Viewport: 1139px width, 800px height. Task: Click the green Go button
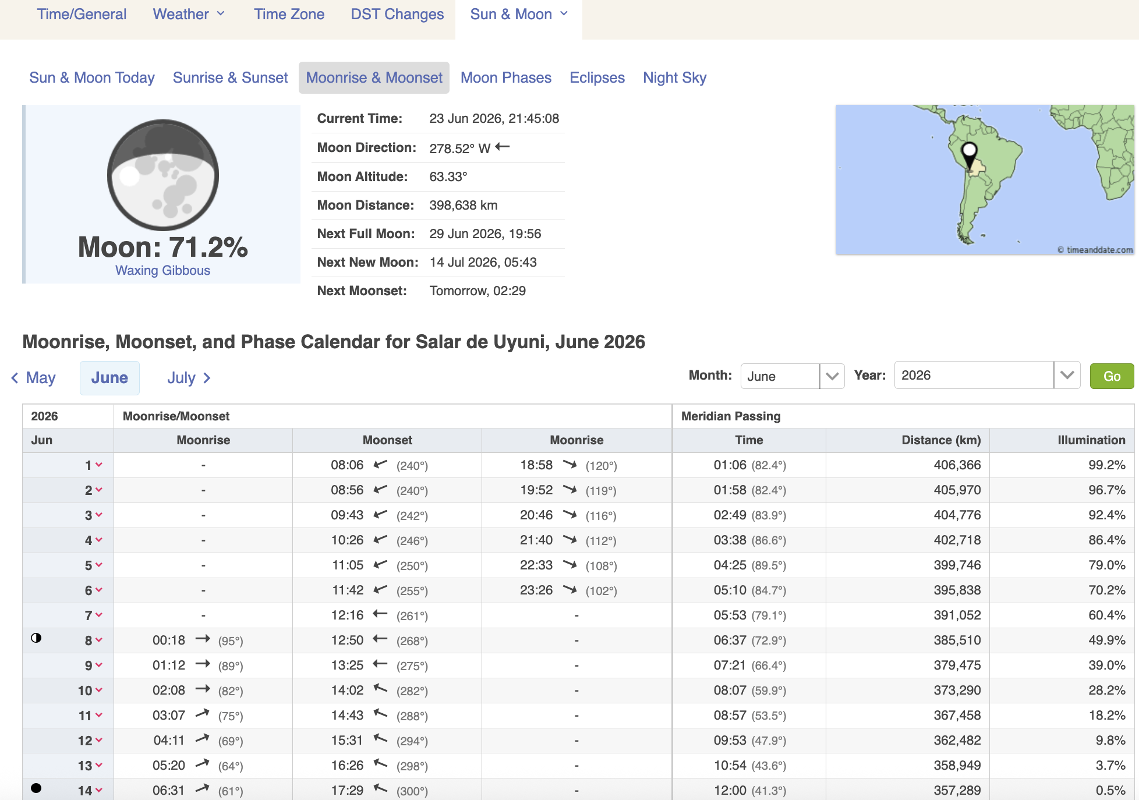1112,376
